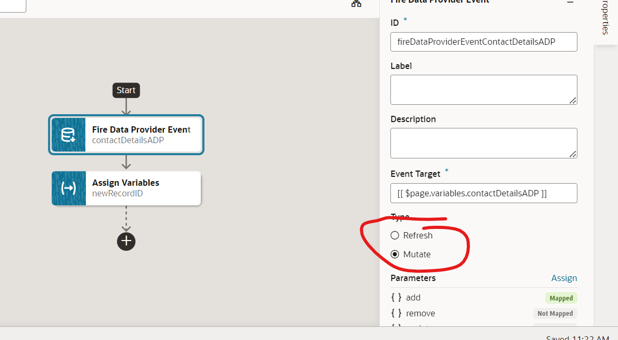618x340 pixels.
Task: Click the ID input field
Action: pos(484,42)
